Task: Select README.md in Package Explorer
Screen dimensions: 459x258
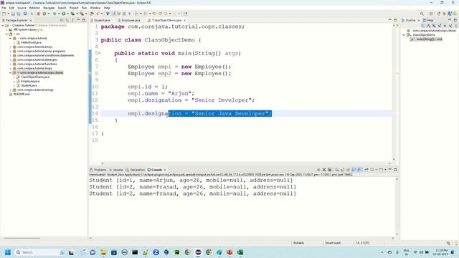Action: (22, 94)
